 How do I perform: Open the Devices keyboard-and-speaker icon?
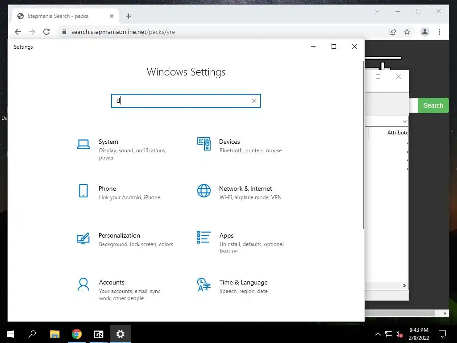coord(204,144)
